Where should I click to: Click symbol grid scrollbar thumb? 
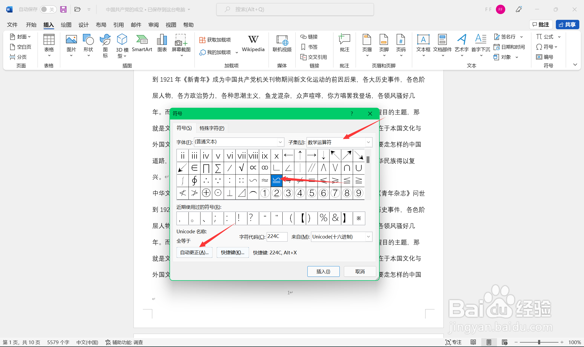pyautogui.click(x=368, y=159)
